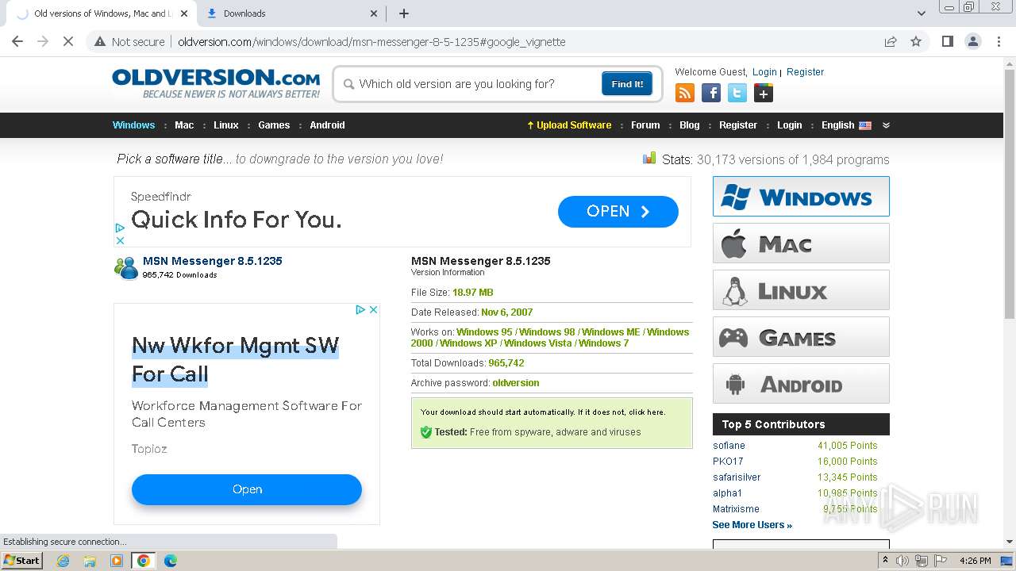
Task: Open the Windows Start menu
Action: click(x=21, y=561)
